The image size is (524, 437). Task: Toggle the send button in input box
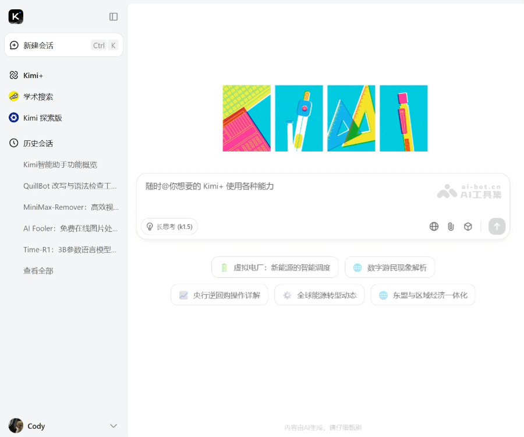[497, 226]
